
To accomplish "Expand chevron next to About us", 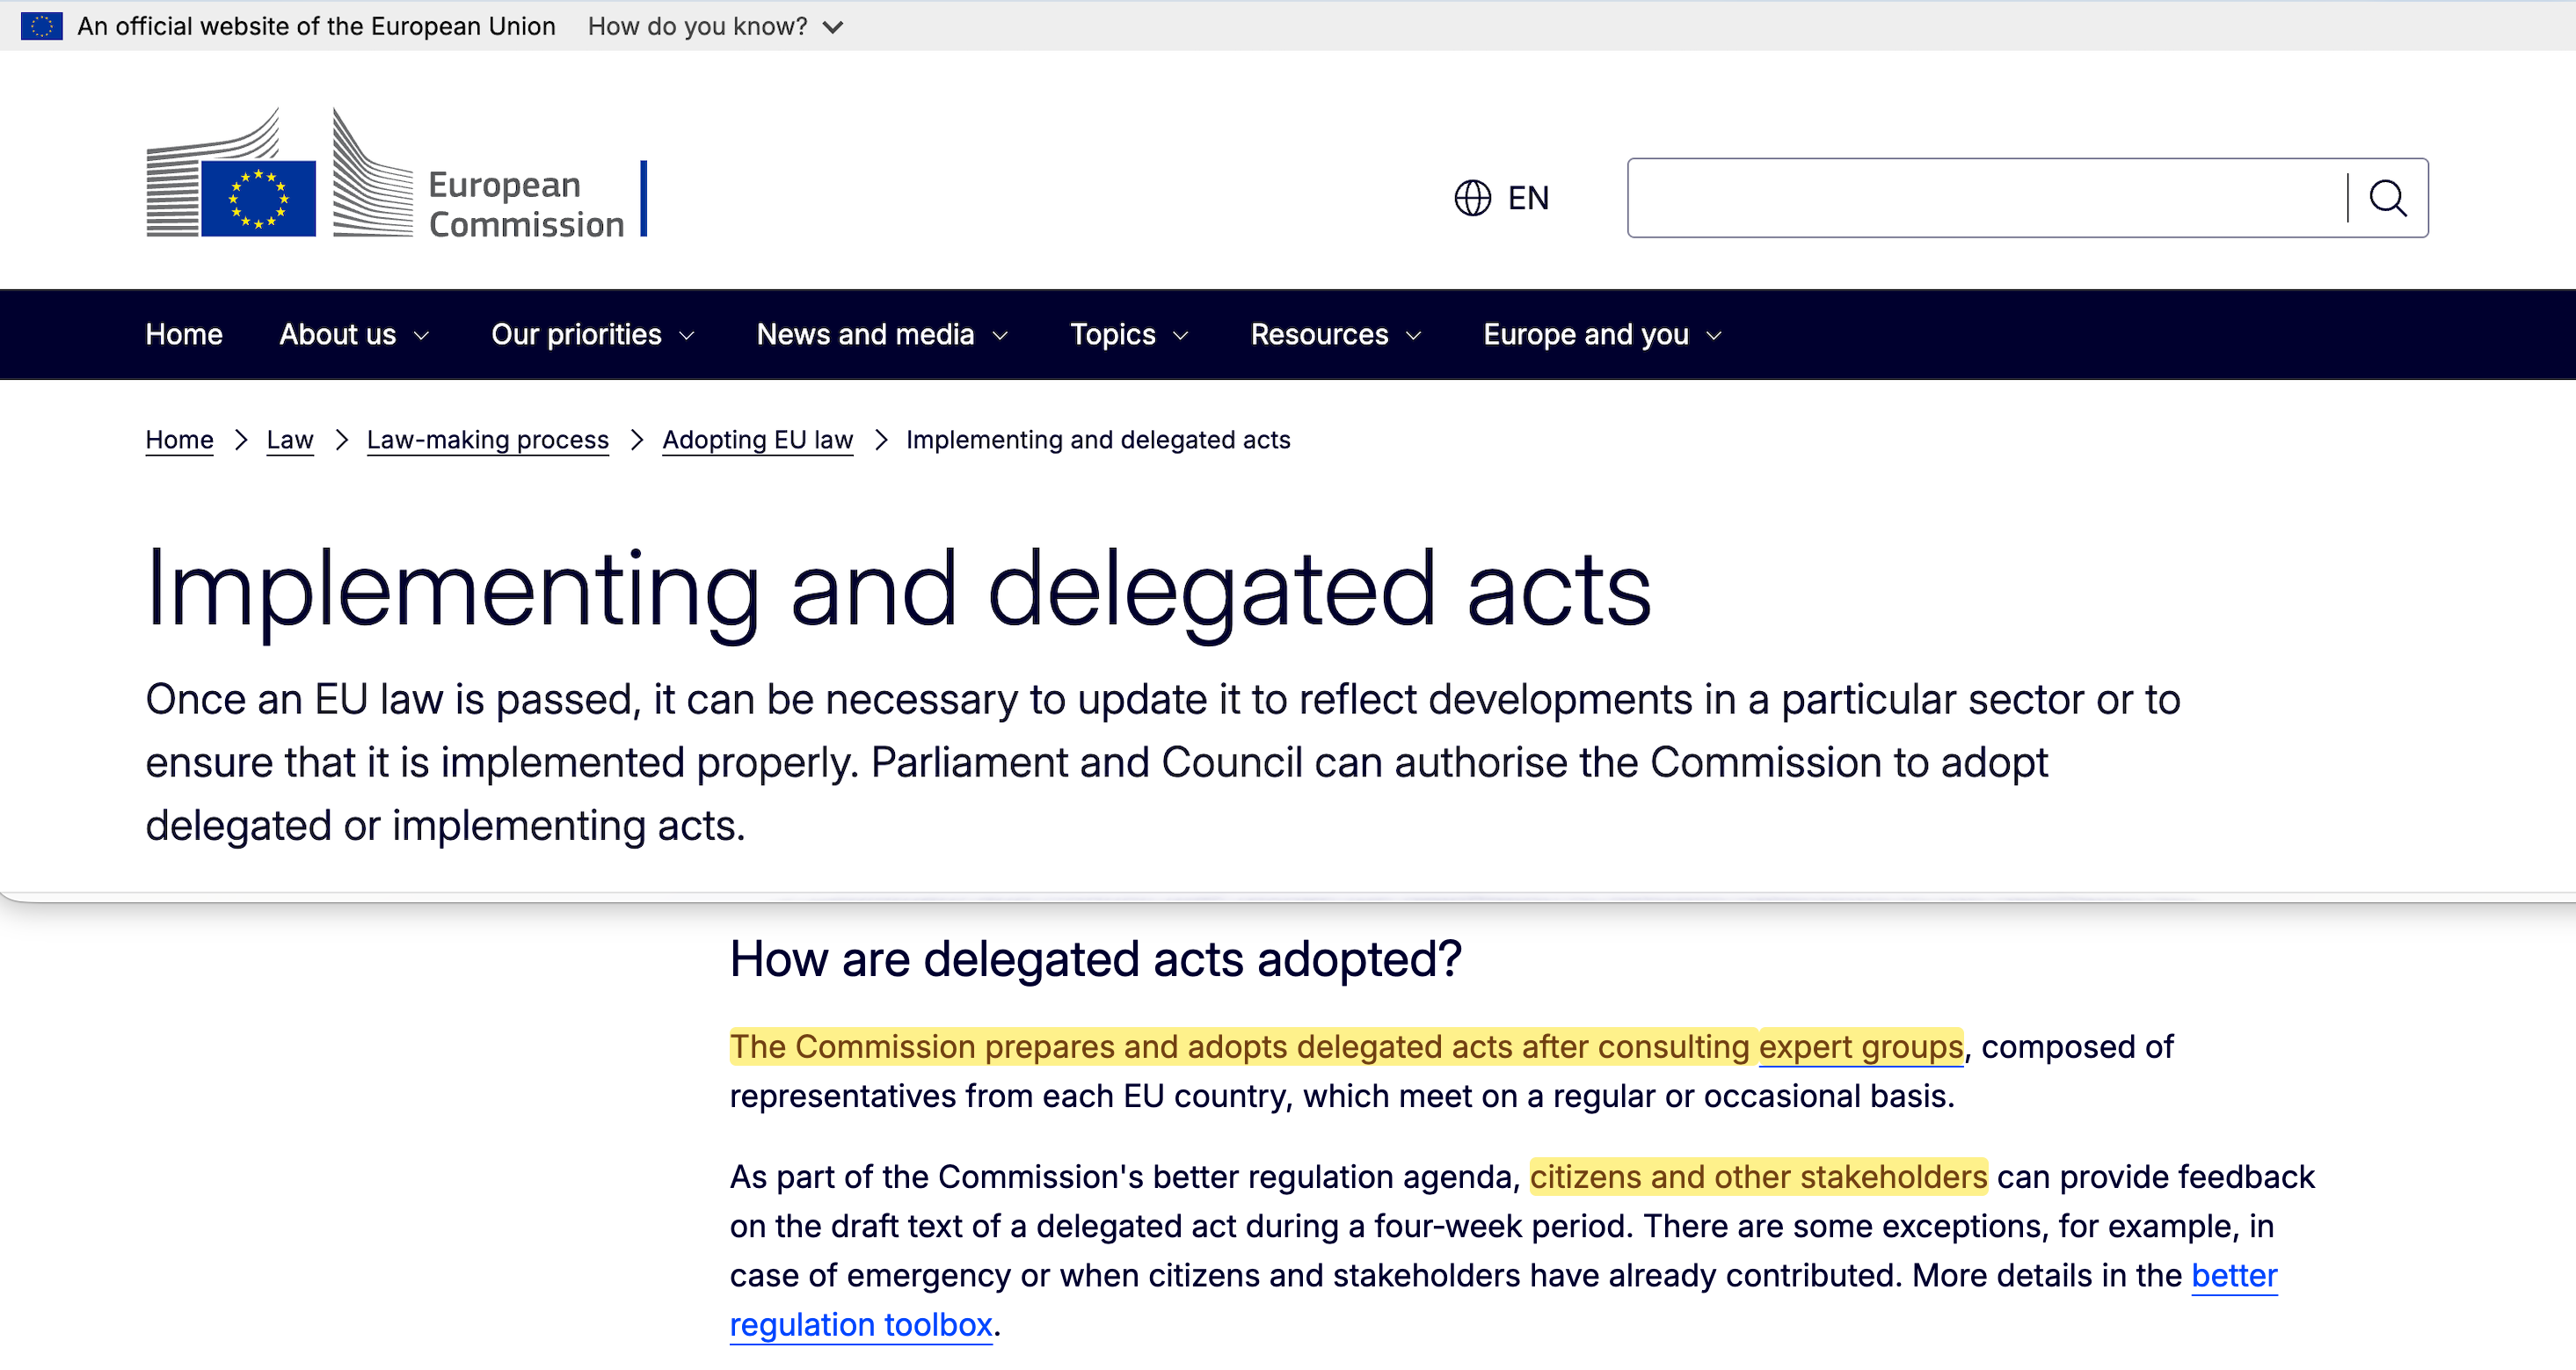I will click(421, 336).
